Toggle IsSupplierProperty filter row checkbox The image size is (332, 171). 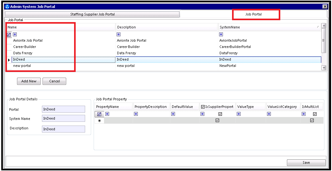pos(220,114)
